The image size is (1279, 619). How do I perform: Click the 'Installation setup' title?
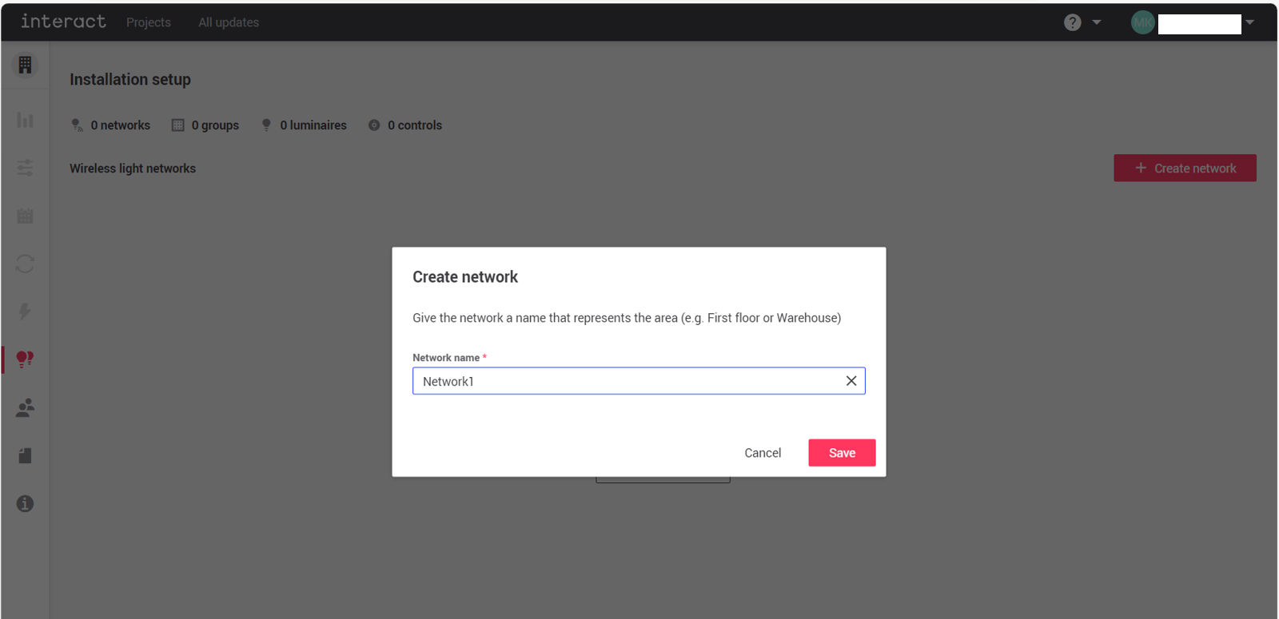click(x=130, y=80)
